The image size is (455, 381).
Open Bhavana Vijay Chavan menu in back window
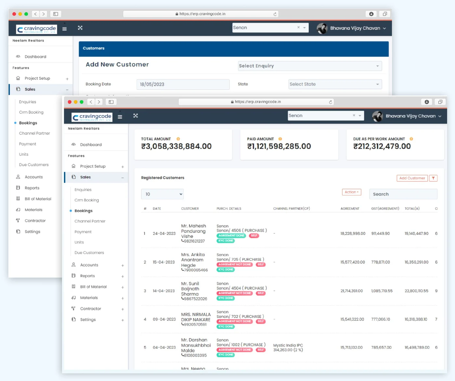[358, 28]
